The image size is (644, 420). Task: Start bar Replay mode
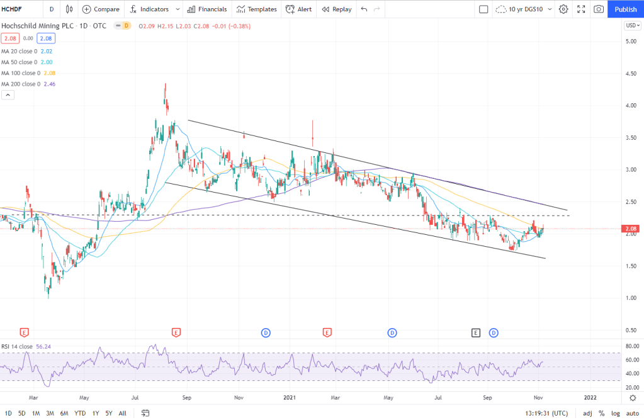pyautogui.click(x=336, y=9)
